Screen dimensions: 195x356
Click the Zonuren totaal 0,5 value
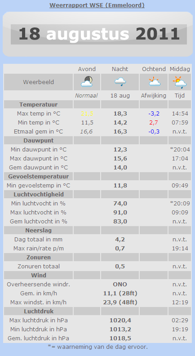pos(120,266)
